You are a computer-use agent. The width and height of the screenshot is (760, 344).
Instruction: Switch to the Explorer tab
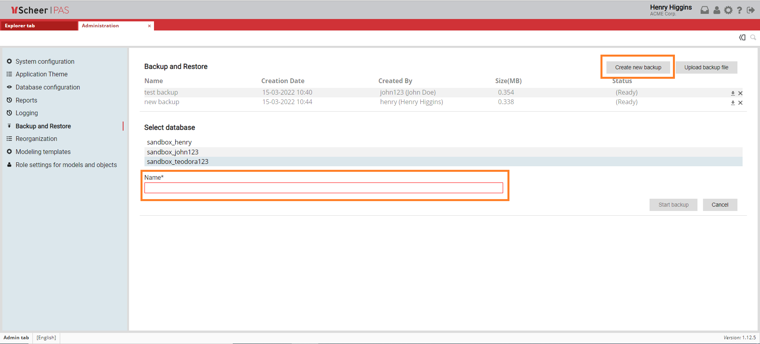[x=39, y=26]
